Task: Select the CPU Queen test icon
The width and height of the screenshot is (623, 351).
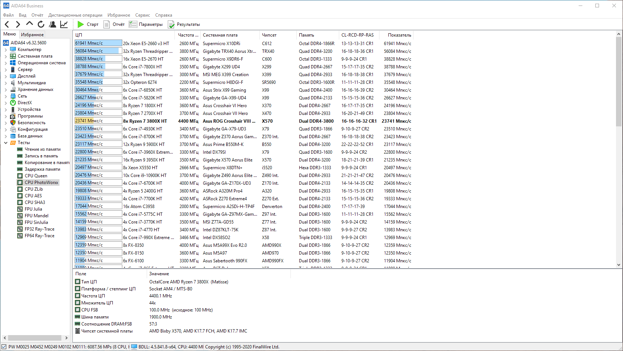Action: tap(20, 176)
